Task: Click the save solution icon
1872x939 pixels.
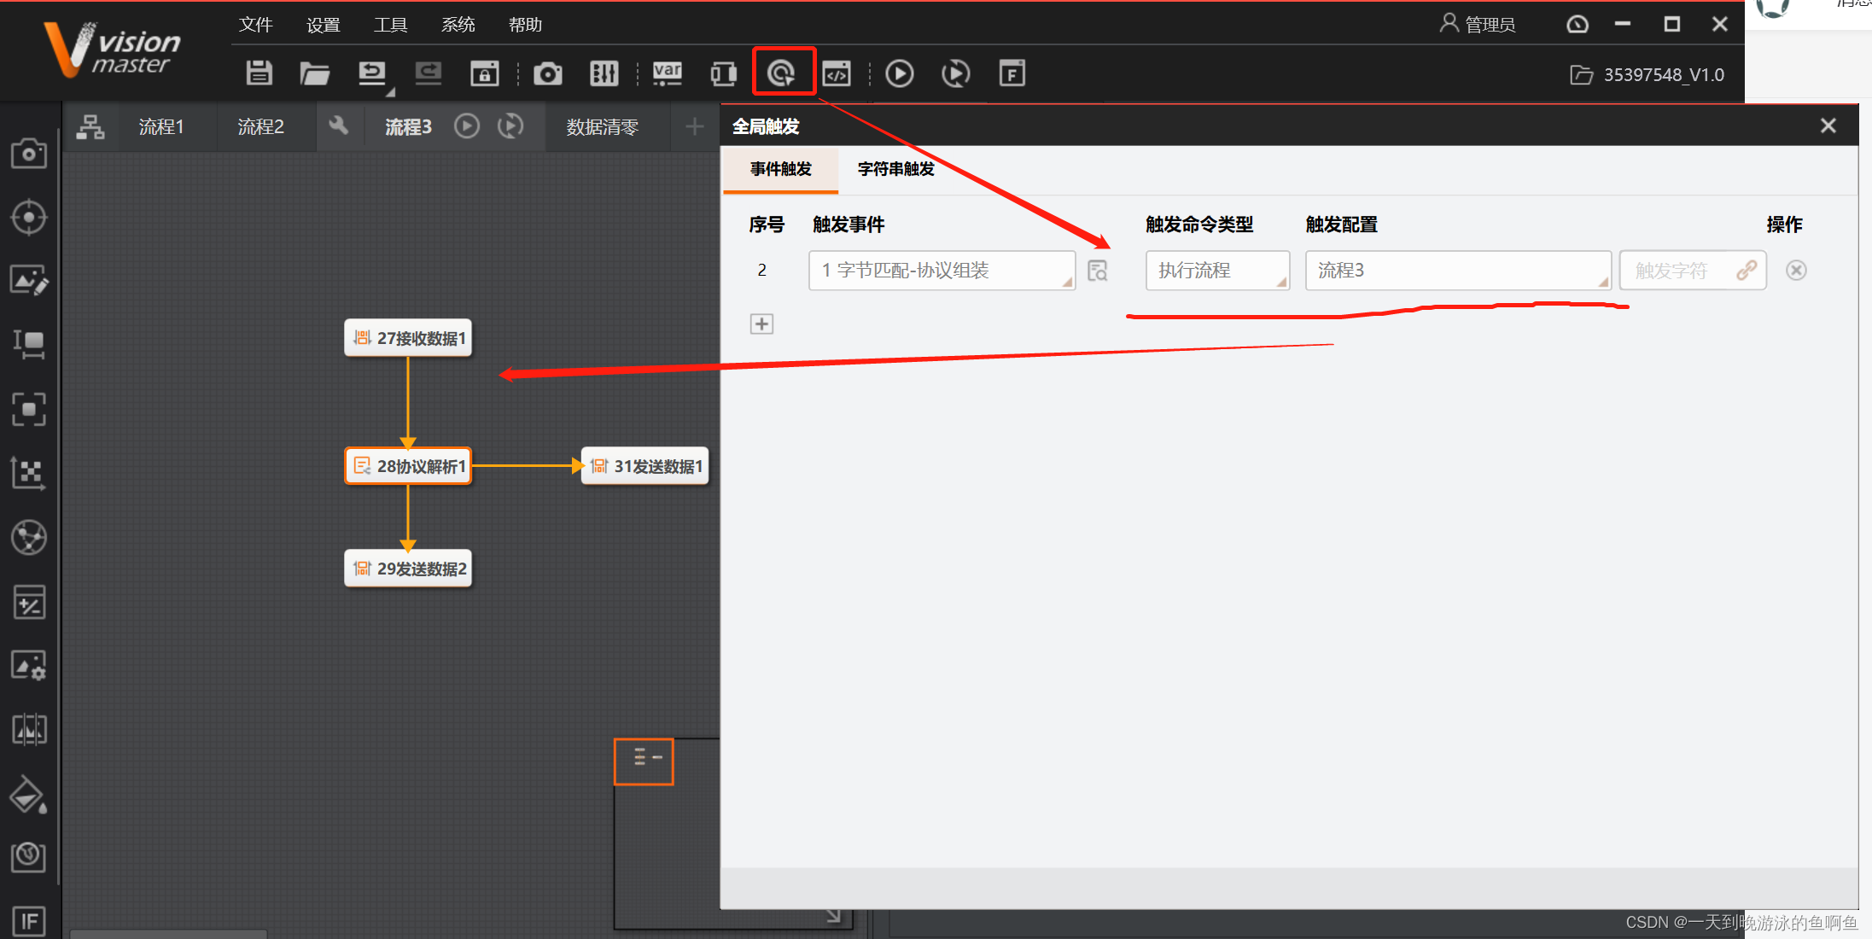Action: pos(259,73)
